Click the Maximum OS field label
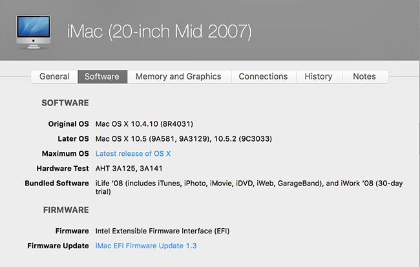 click(64, 153)
